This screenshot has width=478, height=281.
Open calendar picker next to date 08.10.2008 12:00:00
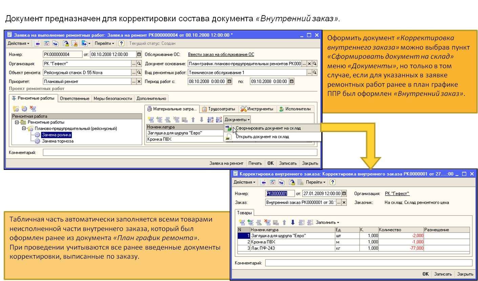(x=139, y=54)
